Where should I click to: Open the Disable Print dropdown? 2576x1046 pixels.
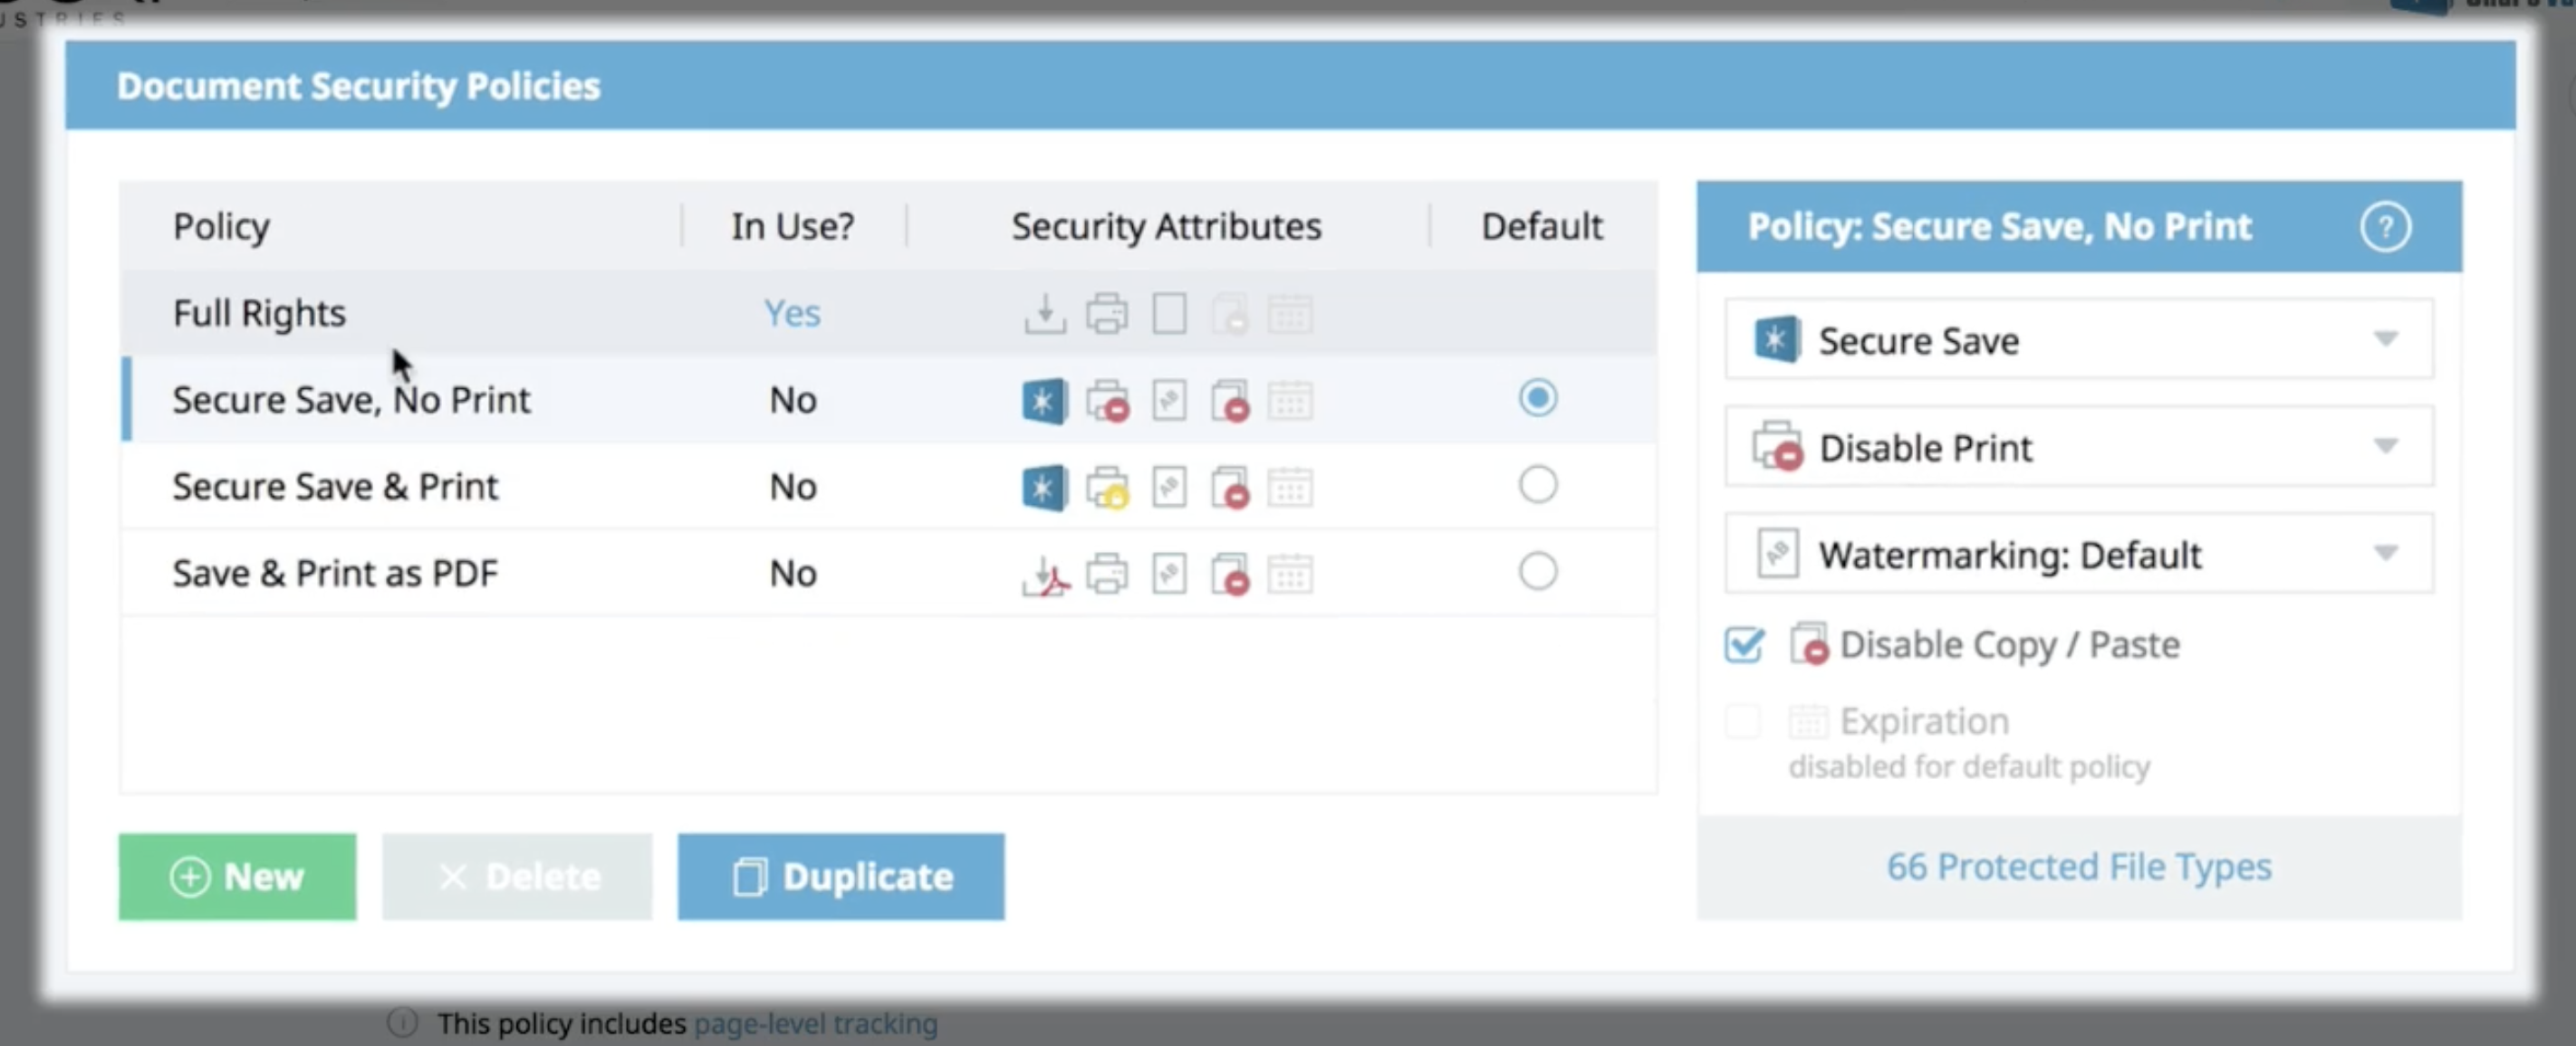point(2079,447)
